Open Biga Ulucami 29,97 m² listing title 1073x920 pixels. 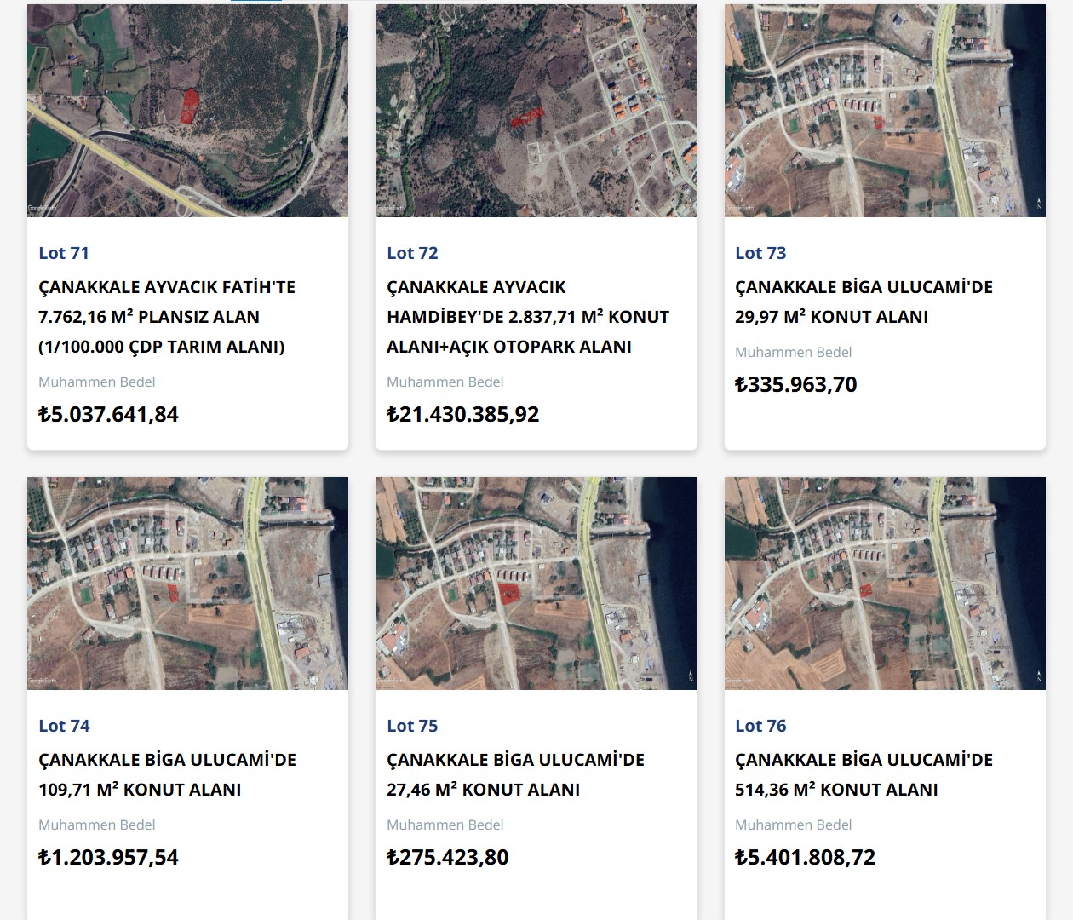pos(863,302)
